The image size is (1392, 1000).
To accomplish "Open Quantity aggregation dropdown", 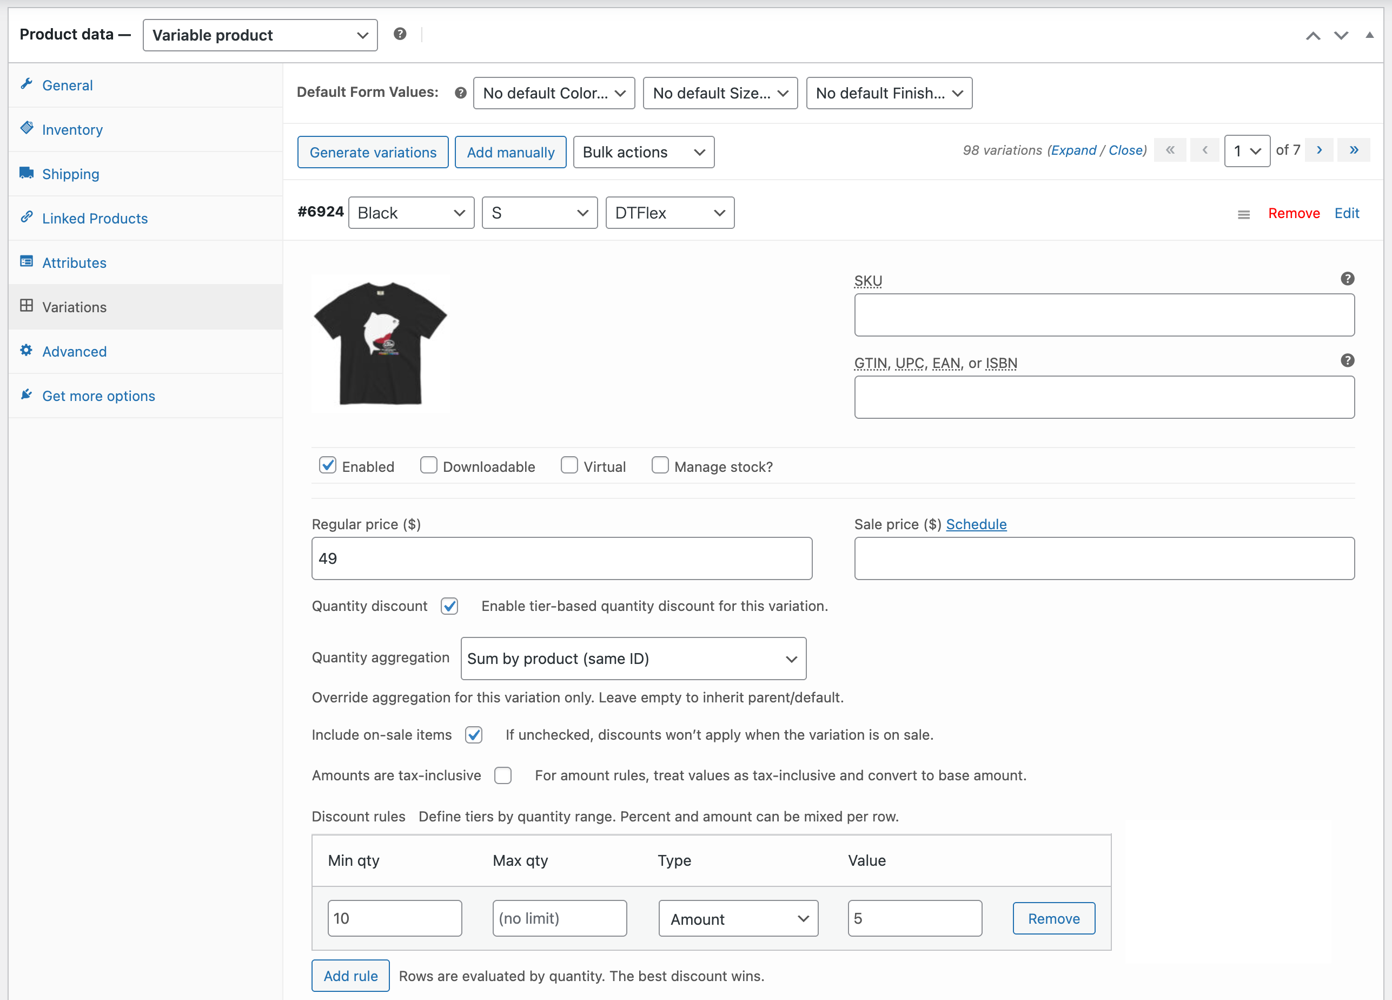I will [633, 659].
